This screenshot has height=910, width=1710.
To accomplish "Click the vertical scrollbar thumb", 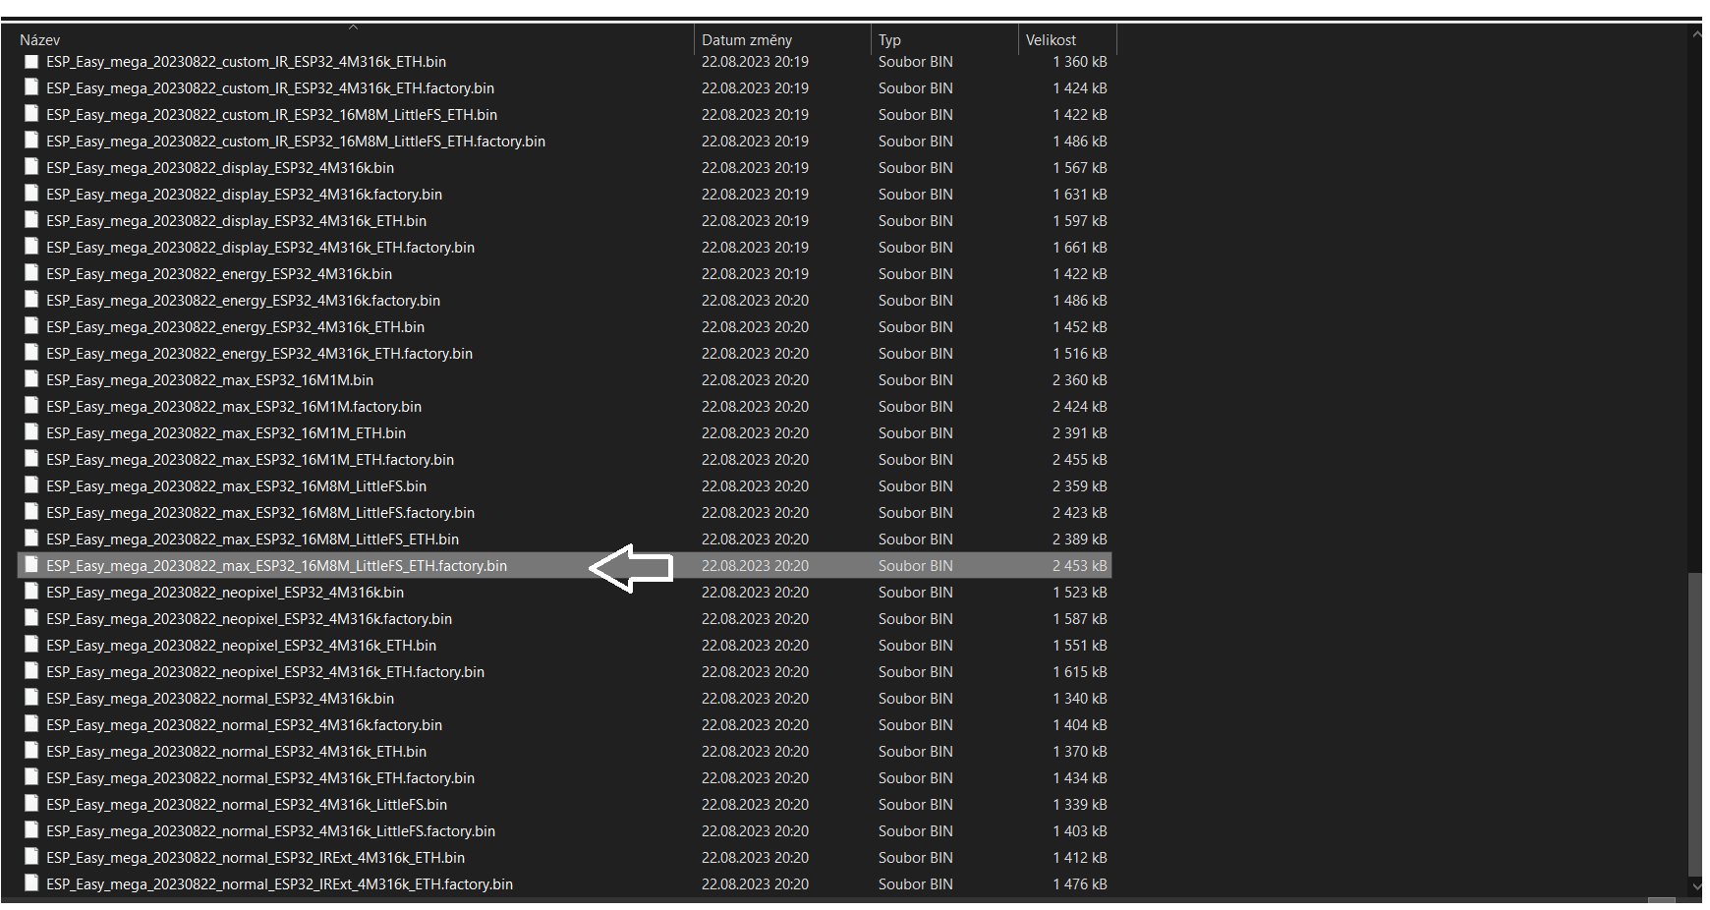I will [1695, 724].
